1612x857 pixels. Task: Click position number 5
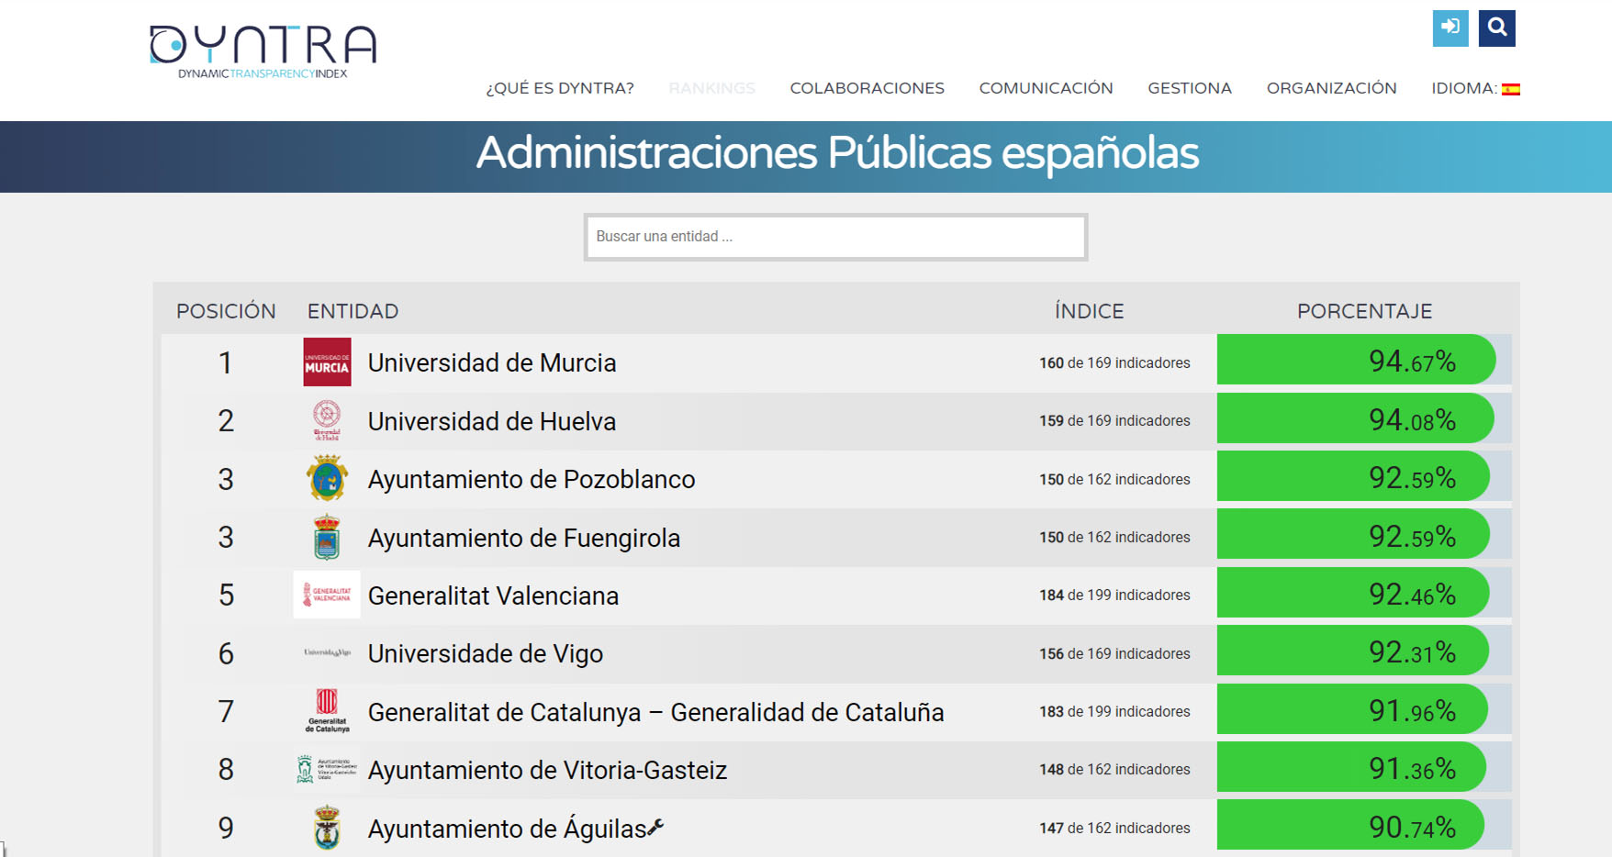coord(226,595)
